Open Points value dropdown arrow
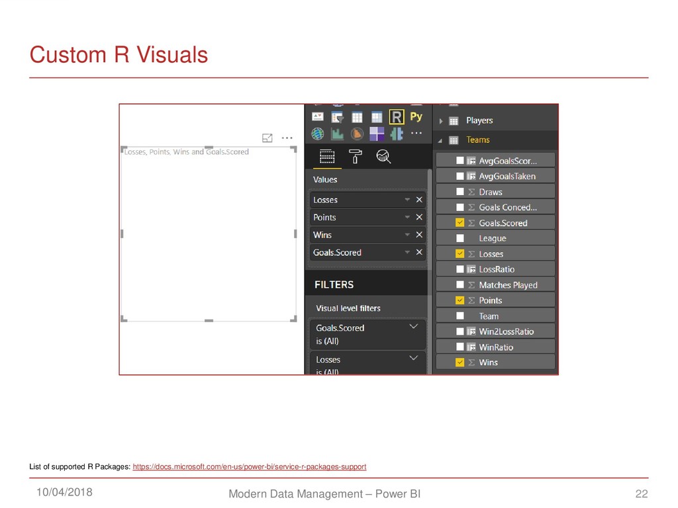678x508 pixels. pyautogui.click(x=407, y=217)
